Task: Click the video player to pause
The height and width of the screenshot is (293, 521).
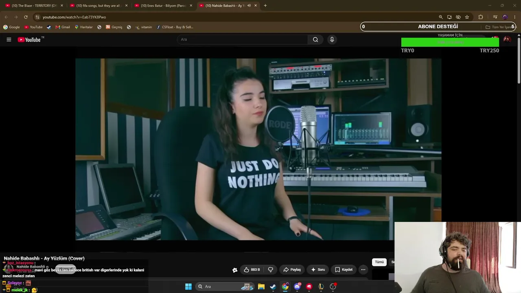Action: (x=258, y=149)
